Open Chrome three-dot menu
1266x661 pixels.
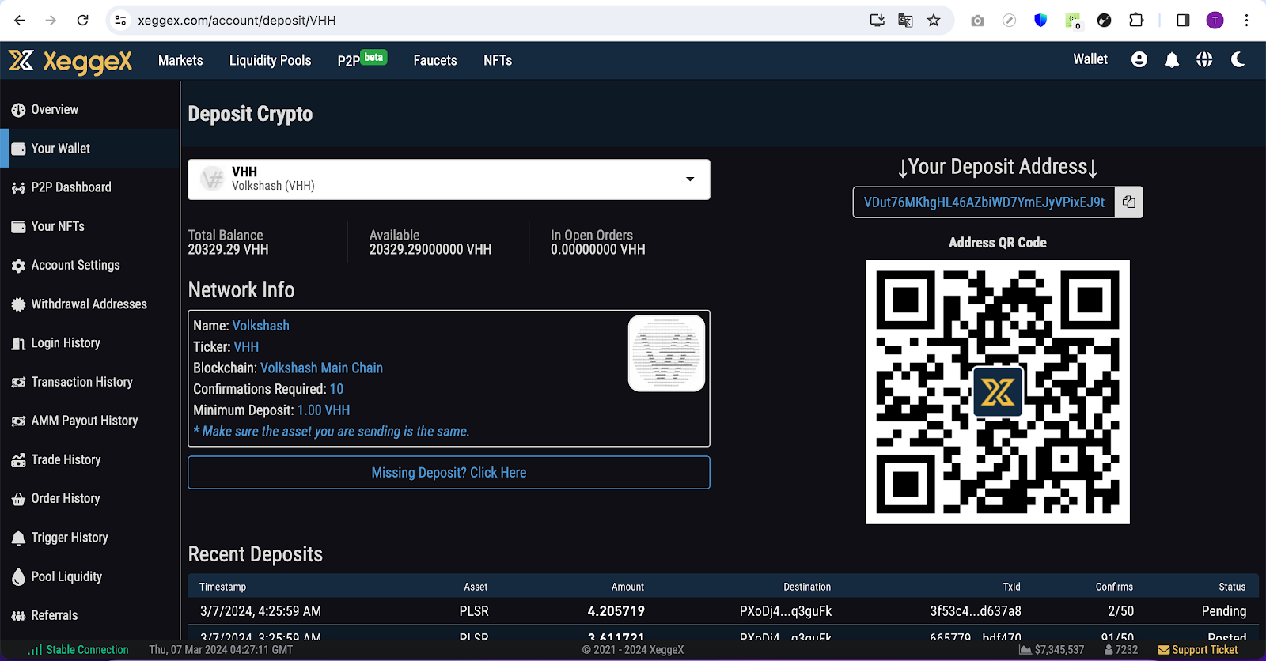pos(1246,21)
